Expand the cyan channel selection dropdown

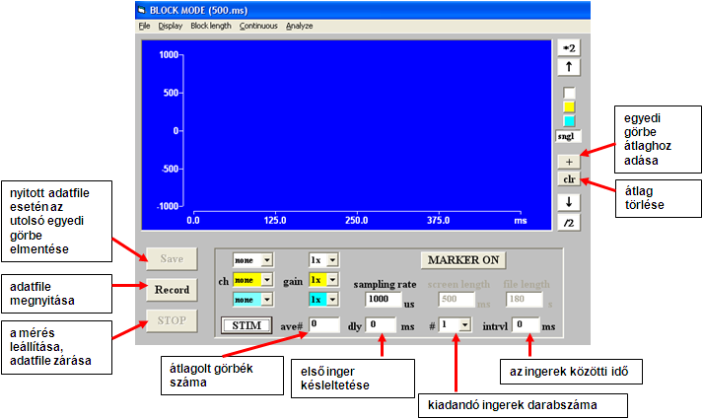pos(267,300)
